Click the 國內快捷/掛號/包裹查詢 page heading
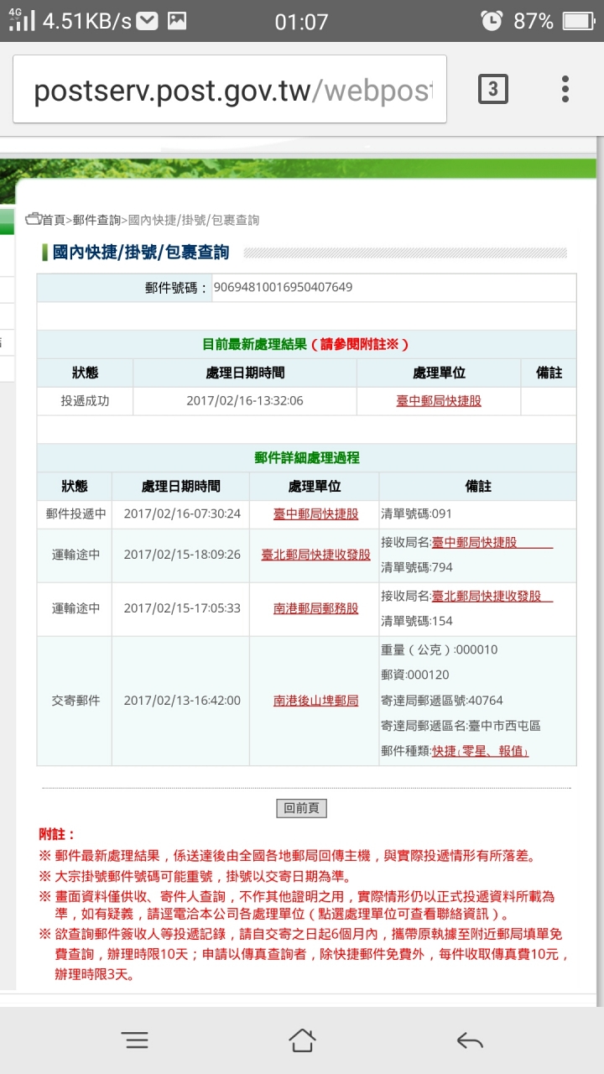 pos(140,252)
